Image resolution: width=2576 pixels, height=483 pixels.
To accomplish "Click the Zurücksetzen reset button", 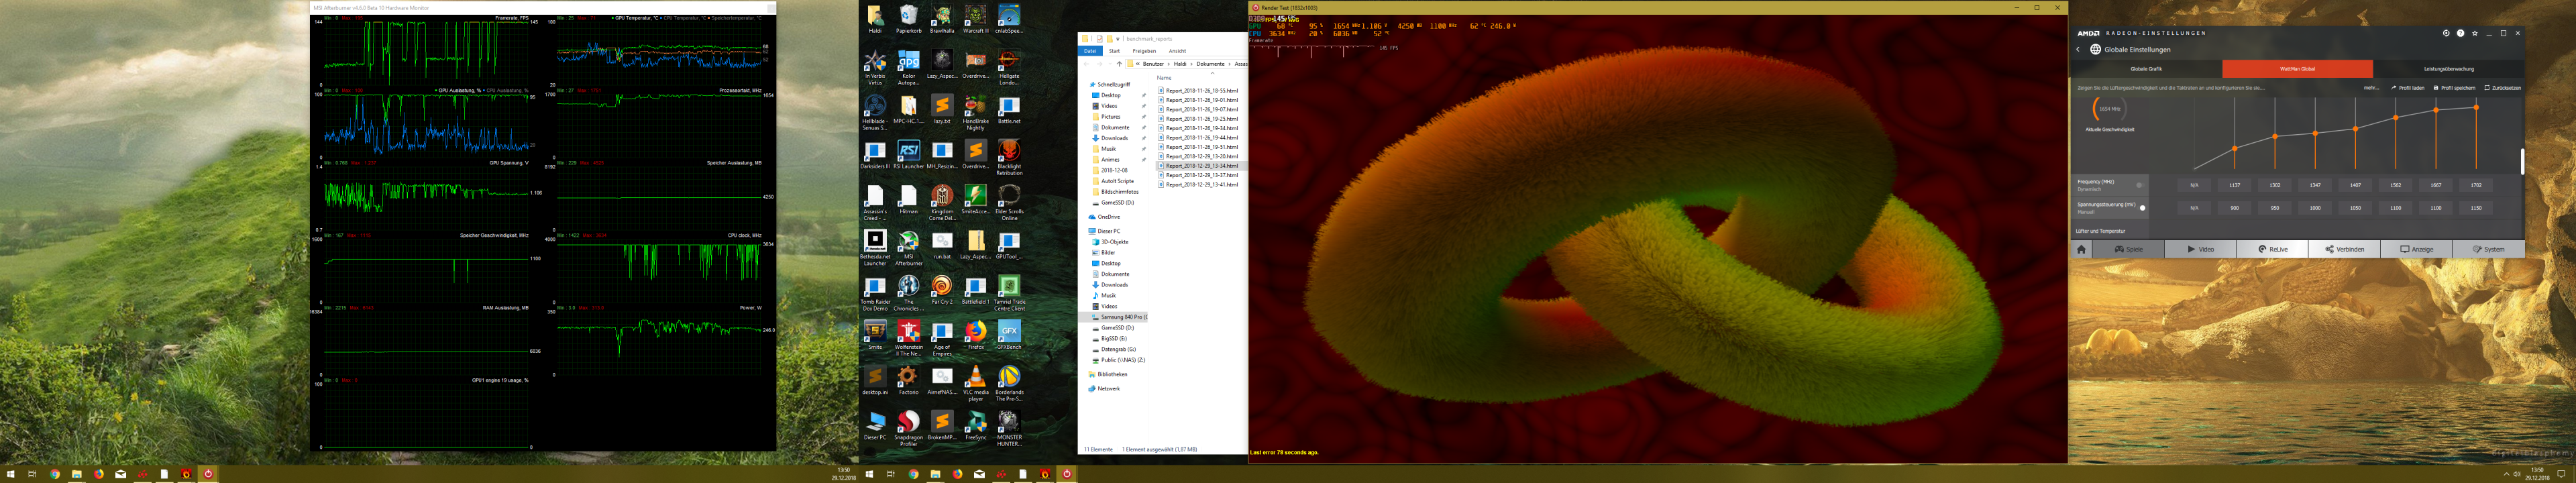I will pos(2502,88).
